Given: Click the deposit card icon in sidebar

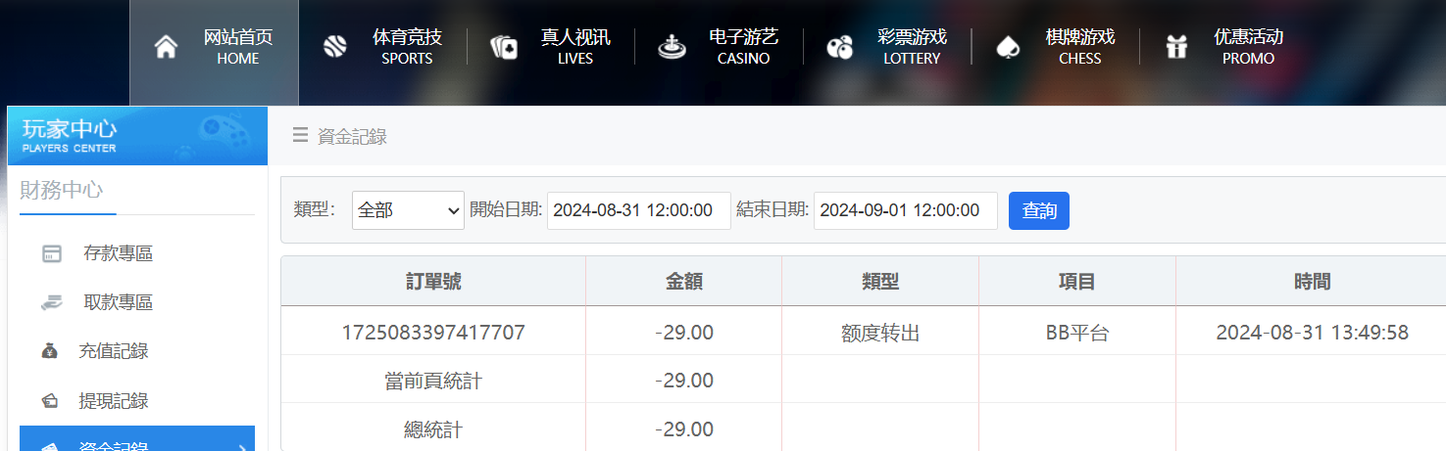Looking at the screenshot, I should coord(52,254).
